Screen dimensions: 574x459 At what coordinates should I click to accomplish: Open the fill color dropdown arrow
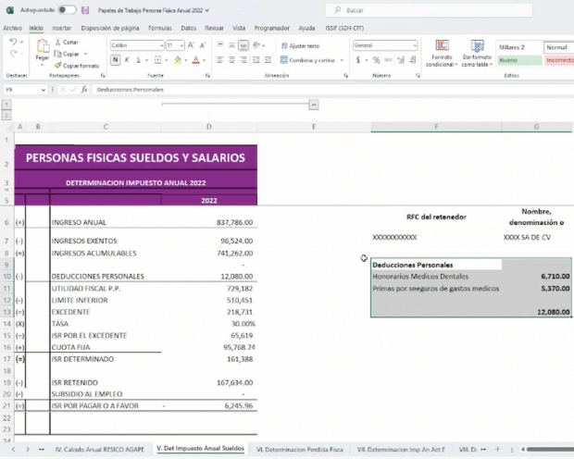pyautogui.click(x=185, y=59)
